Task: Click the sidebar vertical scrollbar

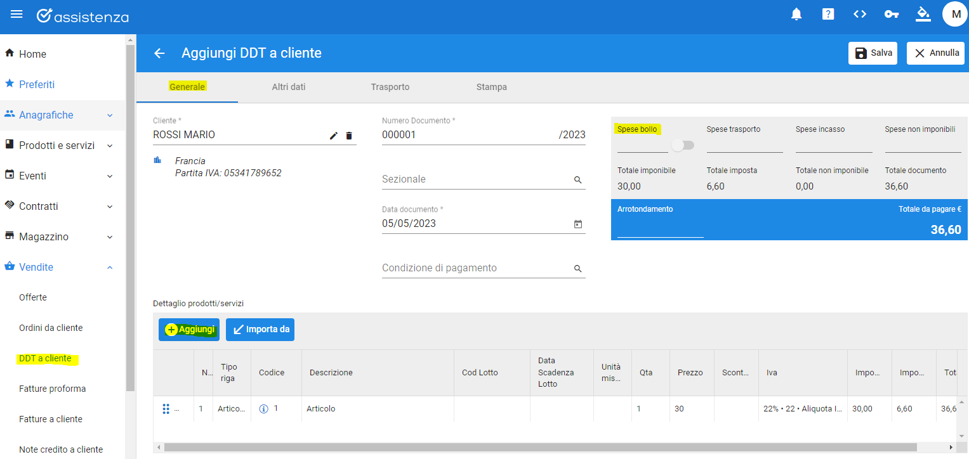Action: (130, 217)
